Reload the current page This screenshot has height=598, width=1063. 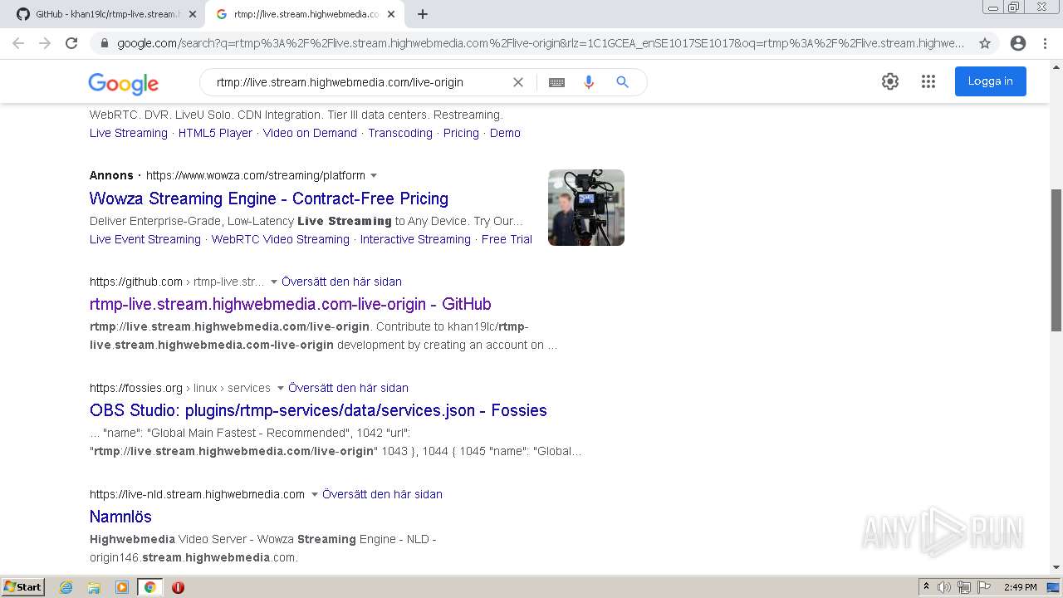coord(71,43)
